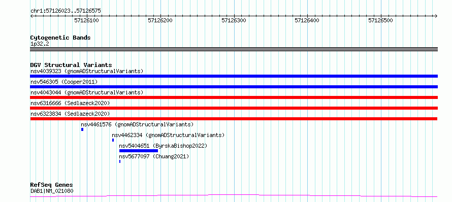Click the nsv4462334 gnomADStructuralVariants label
This screenshot has width=452, height=202.
point(168,135)
